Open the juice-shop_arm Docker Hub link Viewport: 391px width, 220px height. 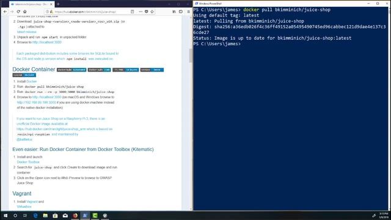(51, 129)
